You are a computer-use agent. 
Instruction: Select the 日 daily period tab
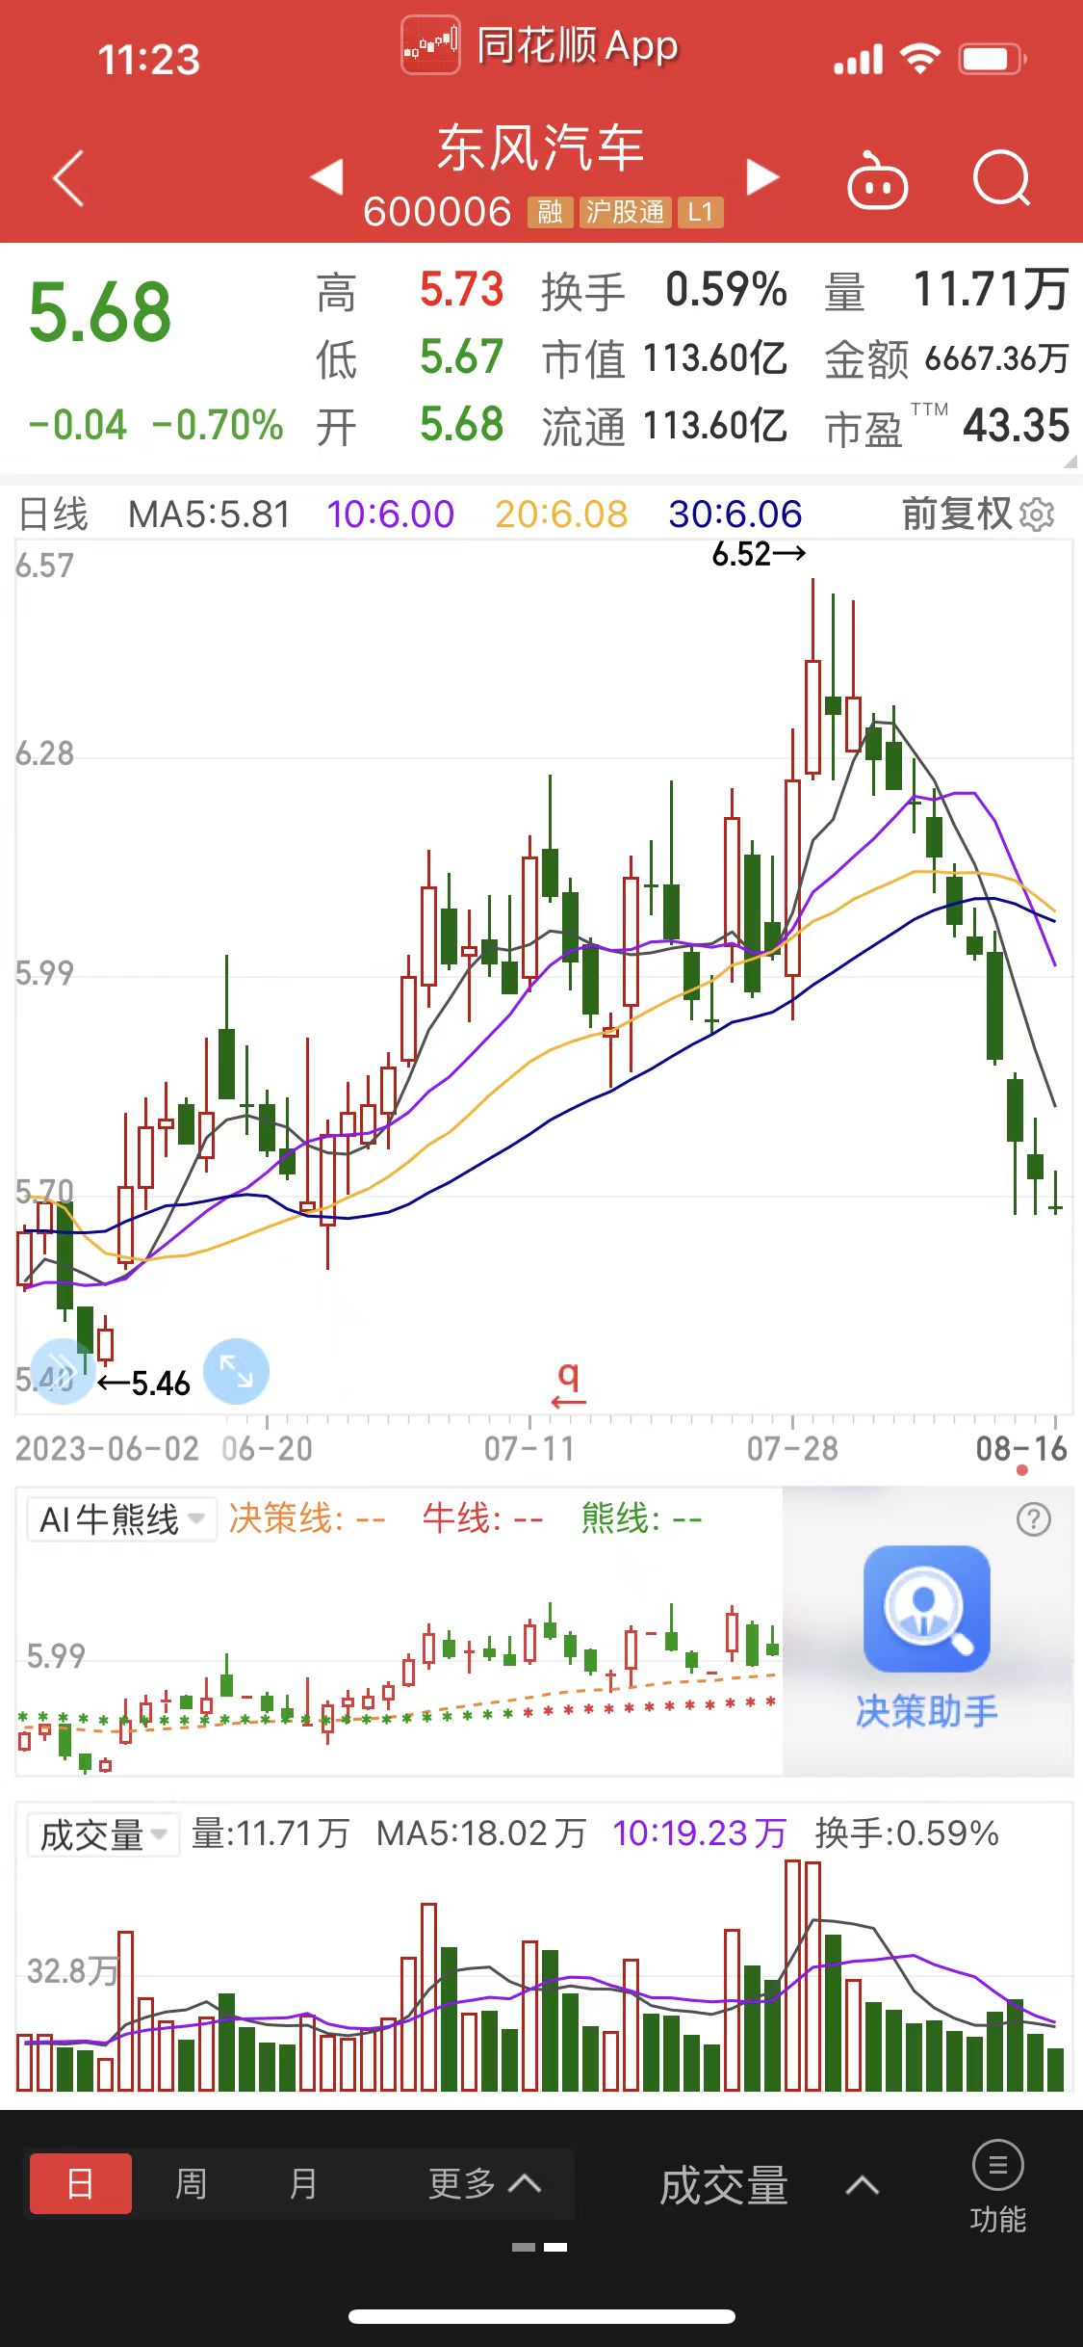click(81, 2183)
